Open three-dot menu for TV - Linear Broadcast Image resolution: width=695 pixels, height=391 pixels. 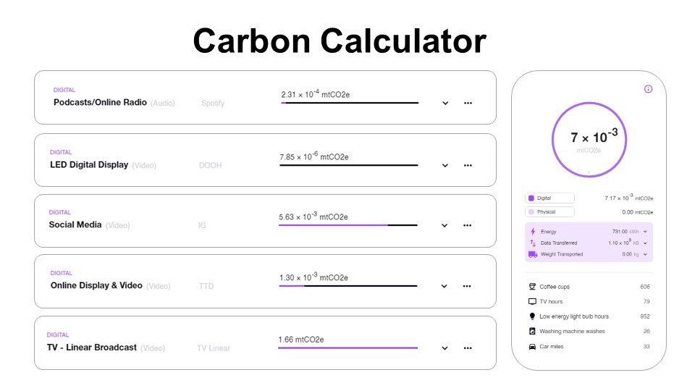(x=468, y=348)
